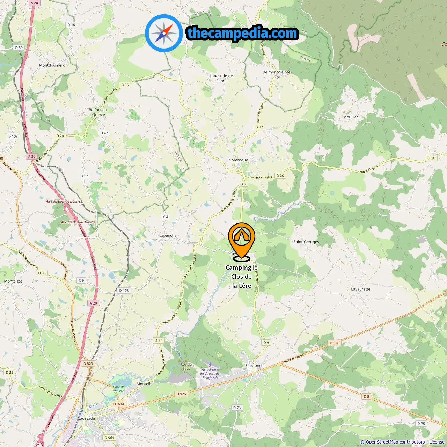Click the Saint-Georges place label

[306, 242]
